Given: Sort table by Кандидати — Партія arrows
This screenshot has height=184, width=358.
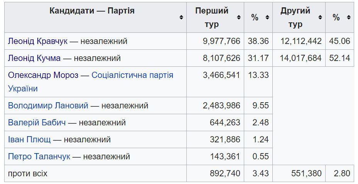Looking at the screenshot, I should pyautogui.click(x=181, y=17).
